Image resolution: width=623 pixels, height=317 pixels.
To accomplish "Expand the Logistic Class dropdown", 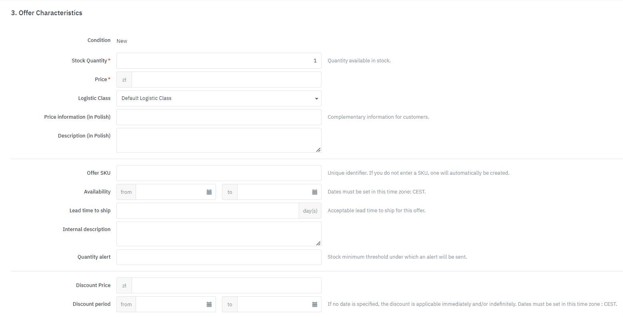I will [218, 98].
